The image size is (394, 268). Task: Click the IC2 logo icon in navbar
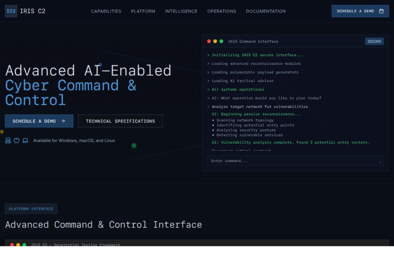10,11
